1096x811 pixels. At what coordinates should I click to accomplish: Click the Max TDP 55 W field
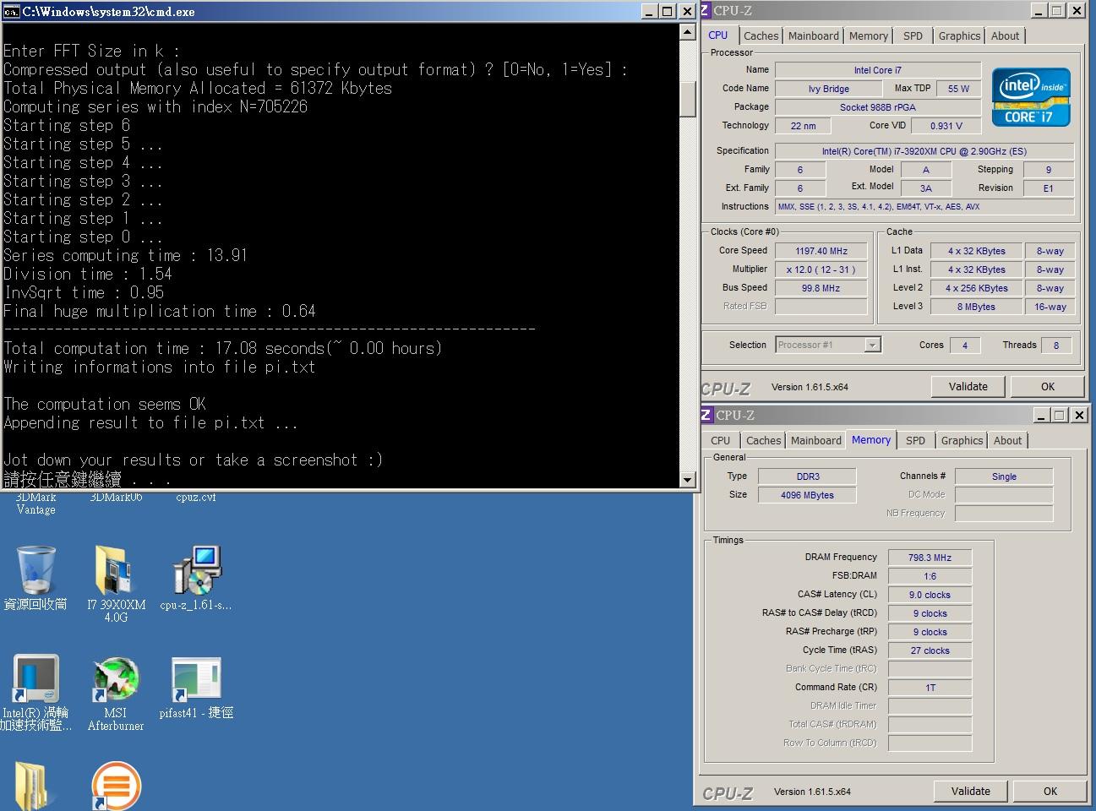point(958,89)
